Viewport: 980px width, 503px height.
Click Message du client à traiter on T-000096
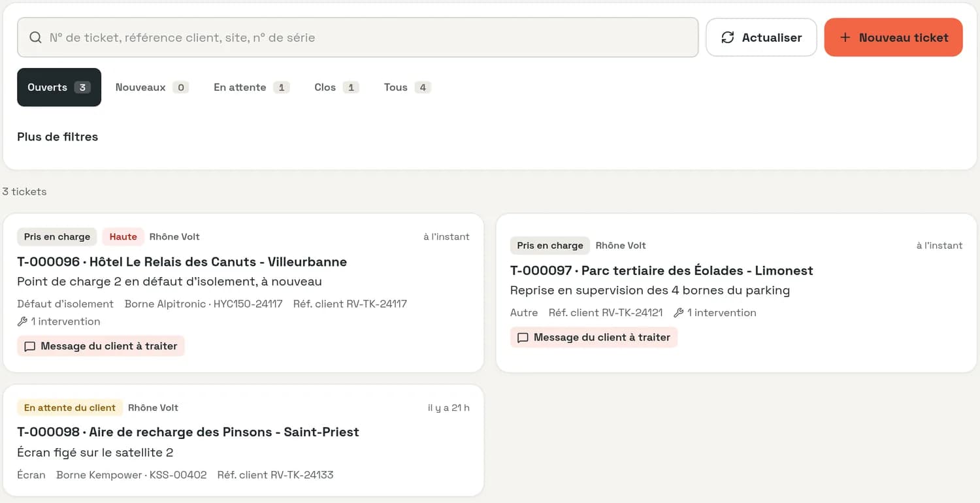[101, 346]
